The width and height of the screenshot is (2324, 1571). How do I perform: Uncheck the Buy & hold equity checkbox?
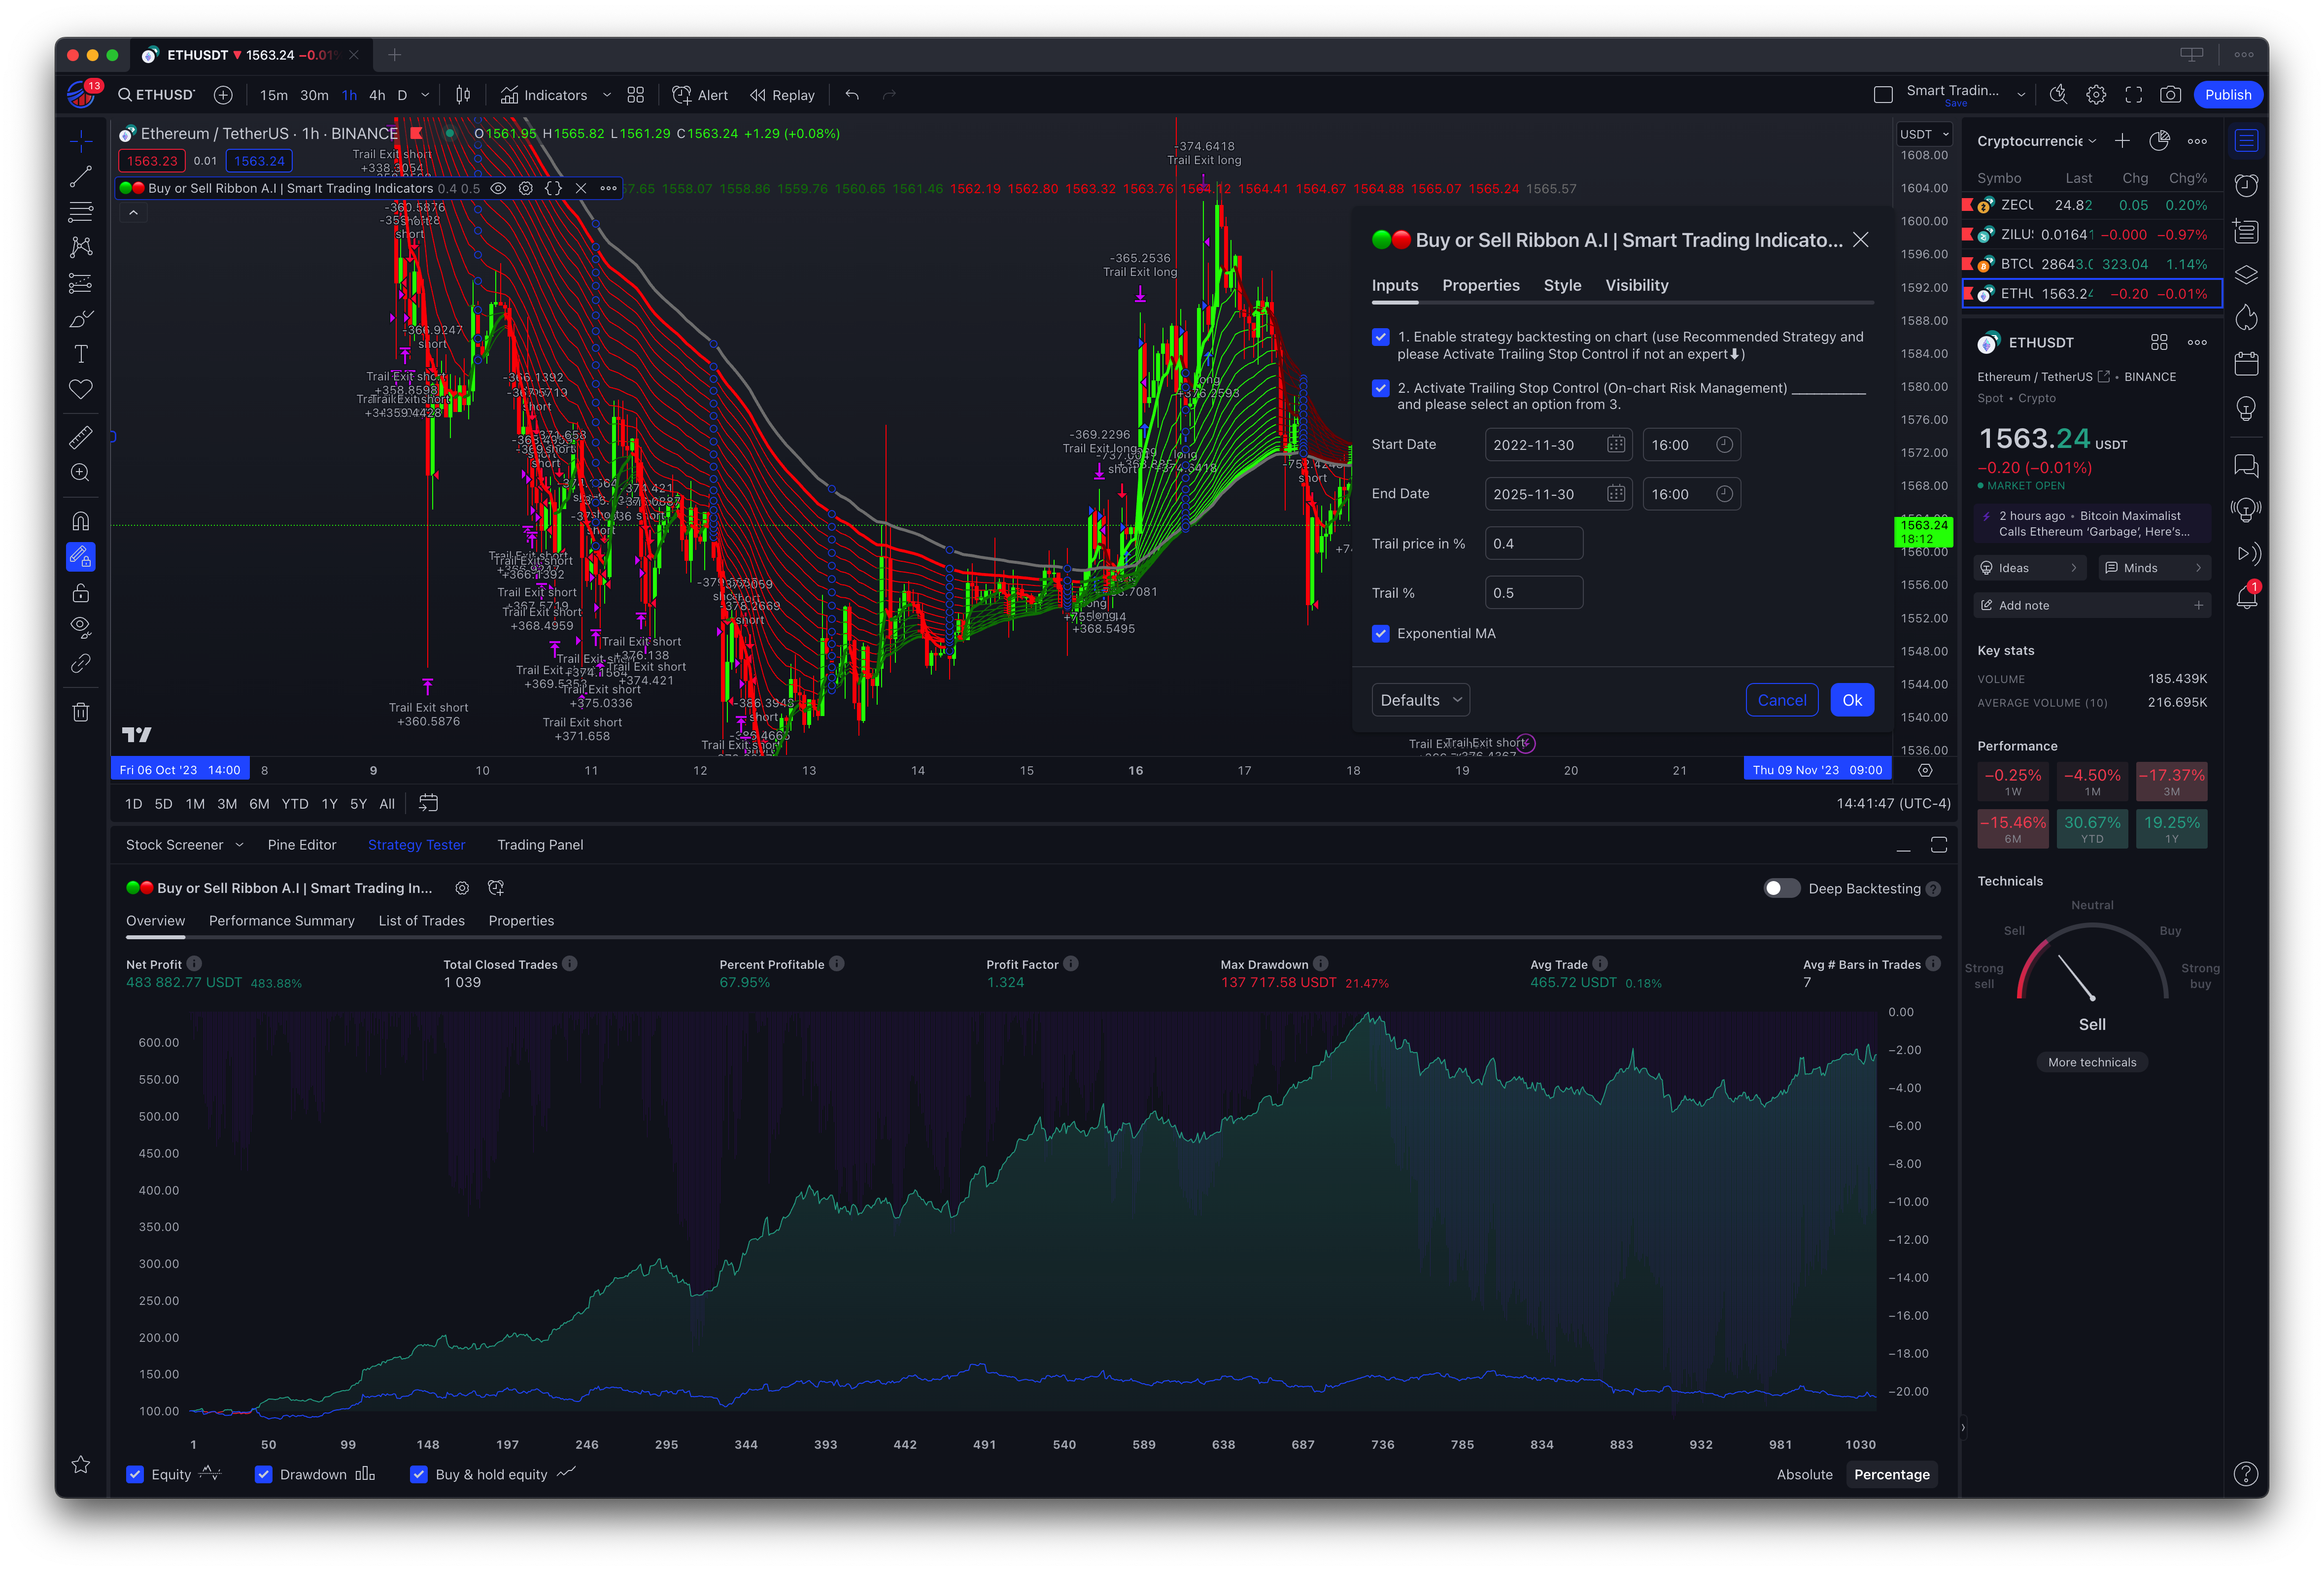(x=419, y=1474)
